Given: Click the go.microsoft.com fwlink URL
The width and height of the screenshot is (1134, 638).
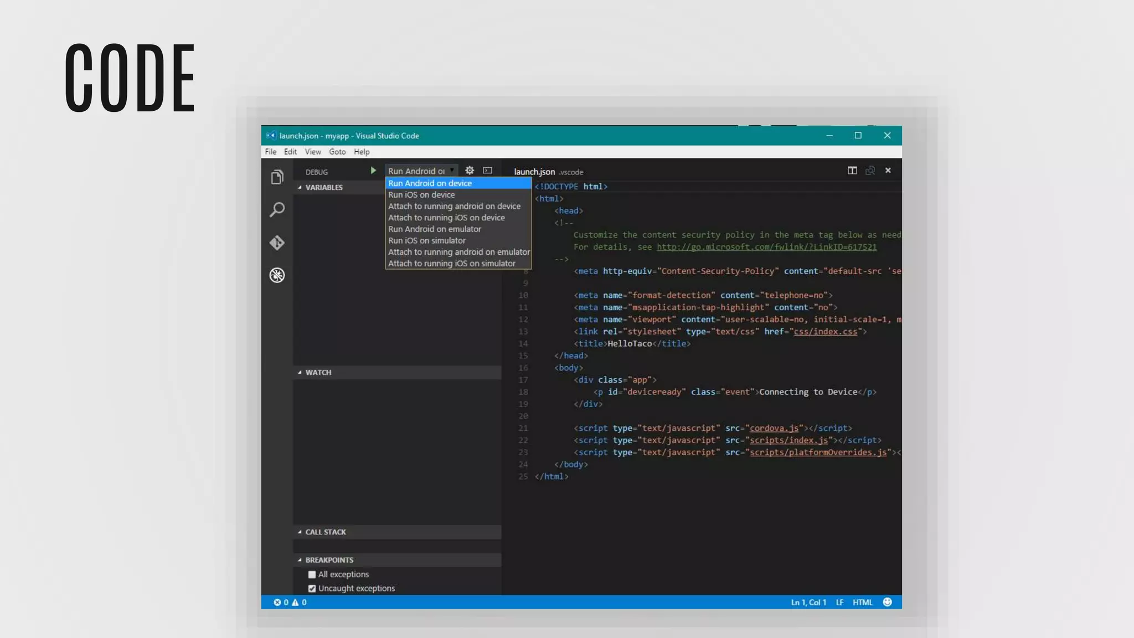Looking at the screenshot, I should (766, 247).
